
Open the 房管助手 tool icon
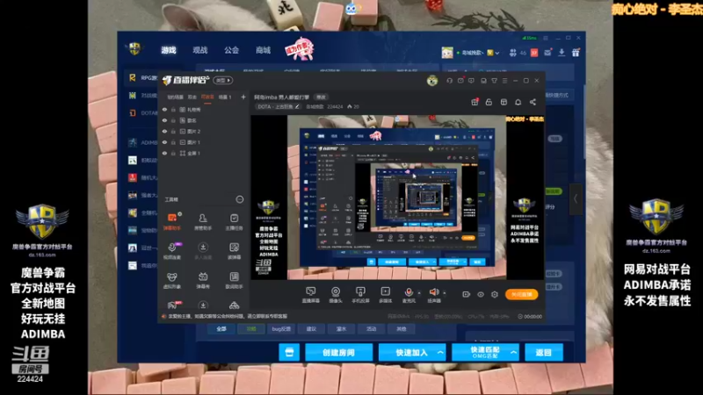(203, 221)
